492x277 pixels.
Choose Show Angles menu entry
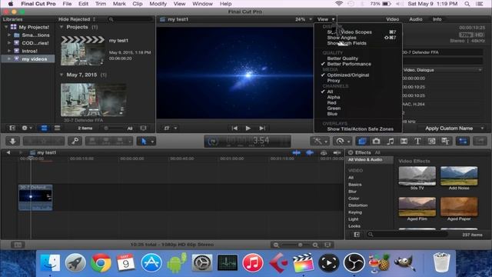tap(341, 38)
